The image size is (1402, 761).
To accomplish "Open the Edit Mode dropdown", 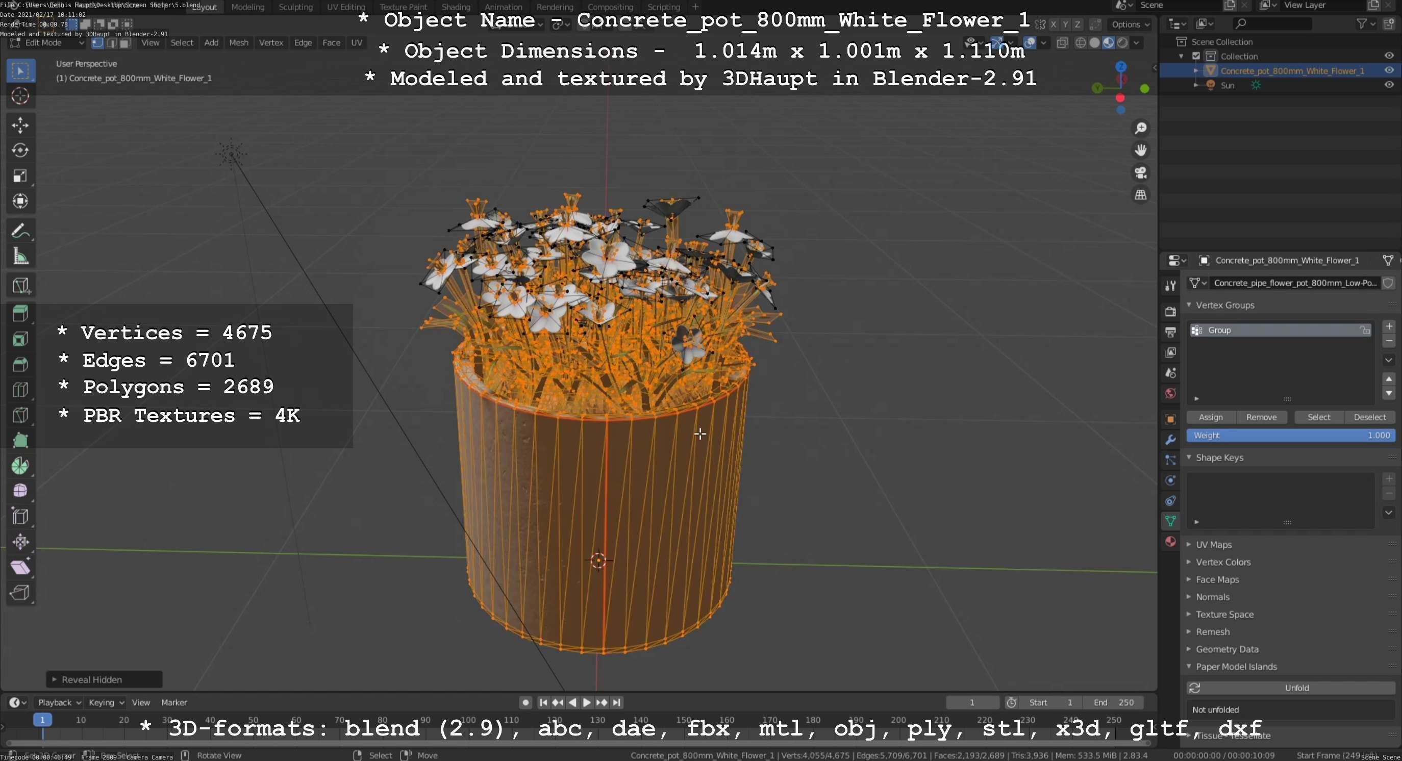I will pos(47,43).
